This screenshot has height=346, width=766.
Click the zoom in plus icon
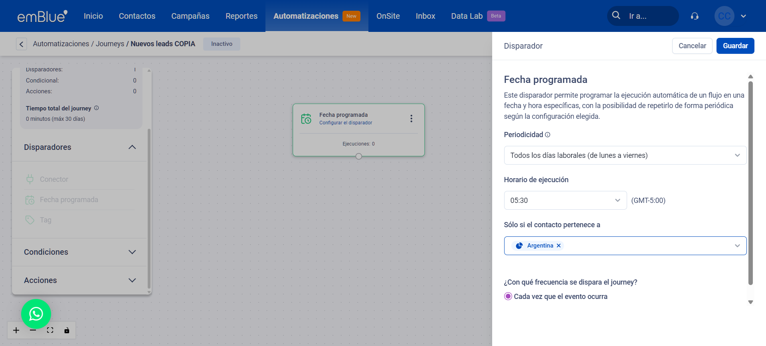coord(16,330)
